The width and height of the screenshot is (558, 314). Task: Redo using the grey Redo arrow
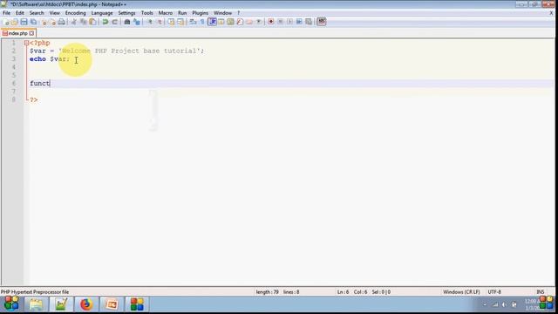[114, 22]
